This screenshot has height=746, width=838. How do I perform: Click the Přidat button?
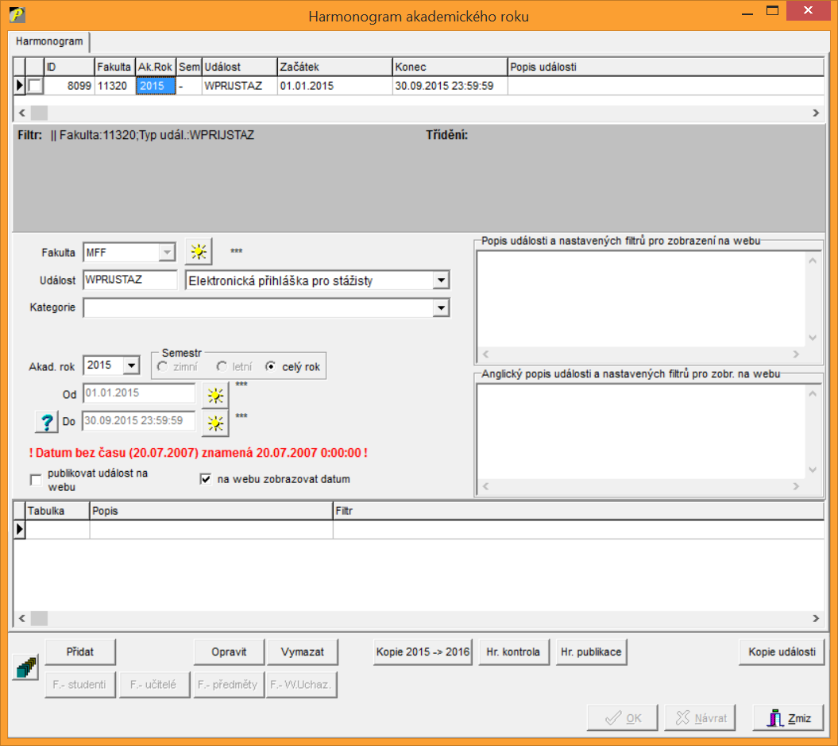pos(80,652)
